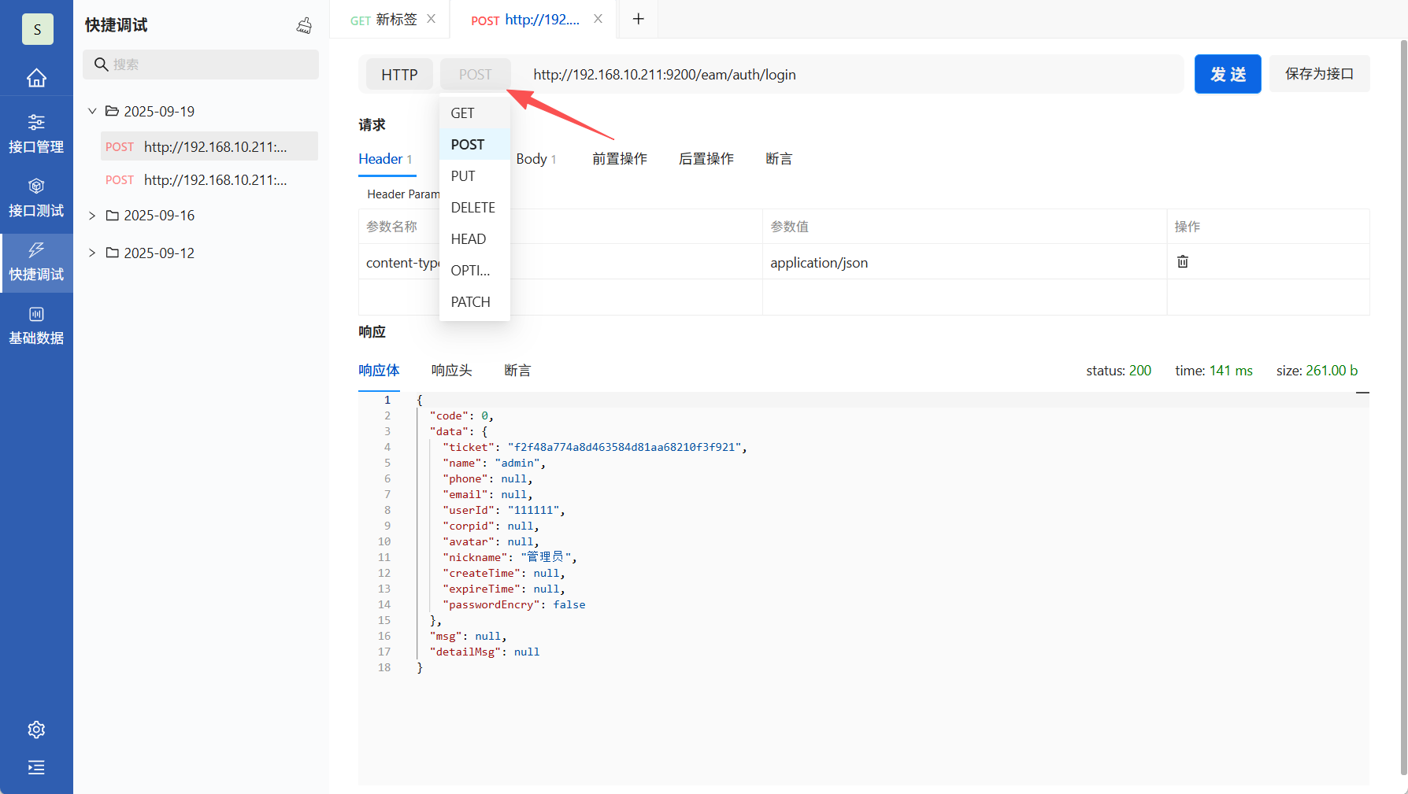Screen dimensions: 1408x794
Task: Close the POST http://192 tab
Action: point(598,19)
